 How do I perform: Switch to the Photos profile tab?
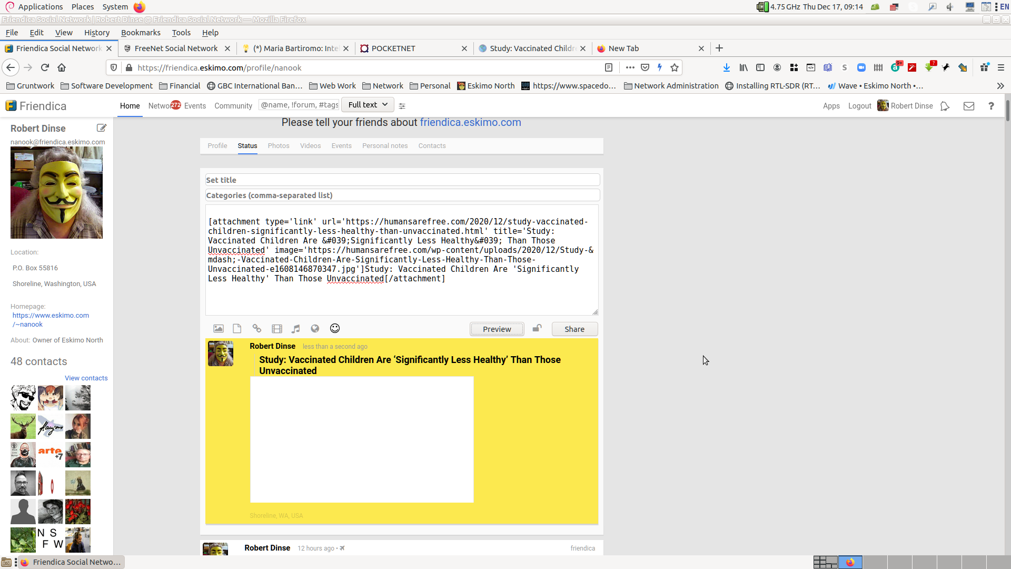(x=278, y=146)
